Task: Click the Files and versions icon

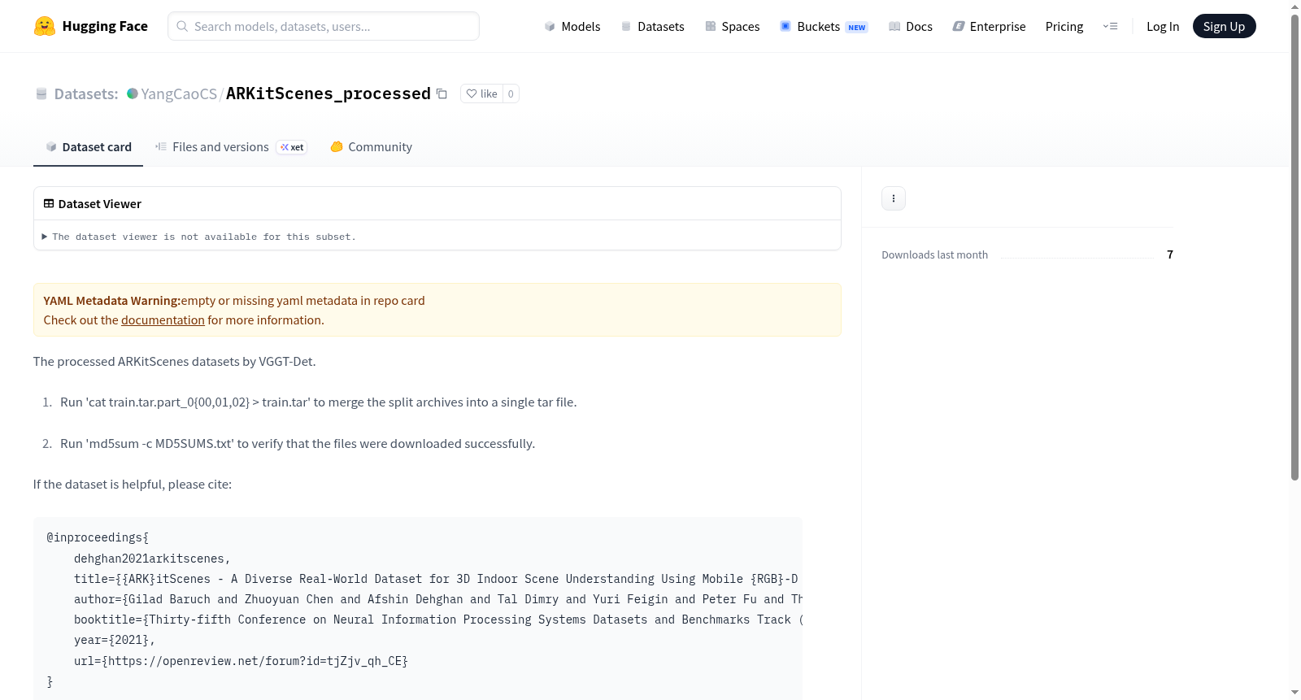Action: click(161, 147)
